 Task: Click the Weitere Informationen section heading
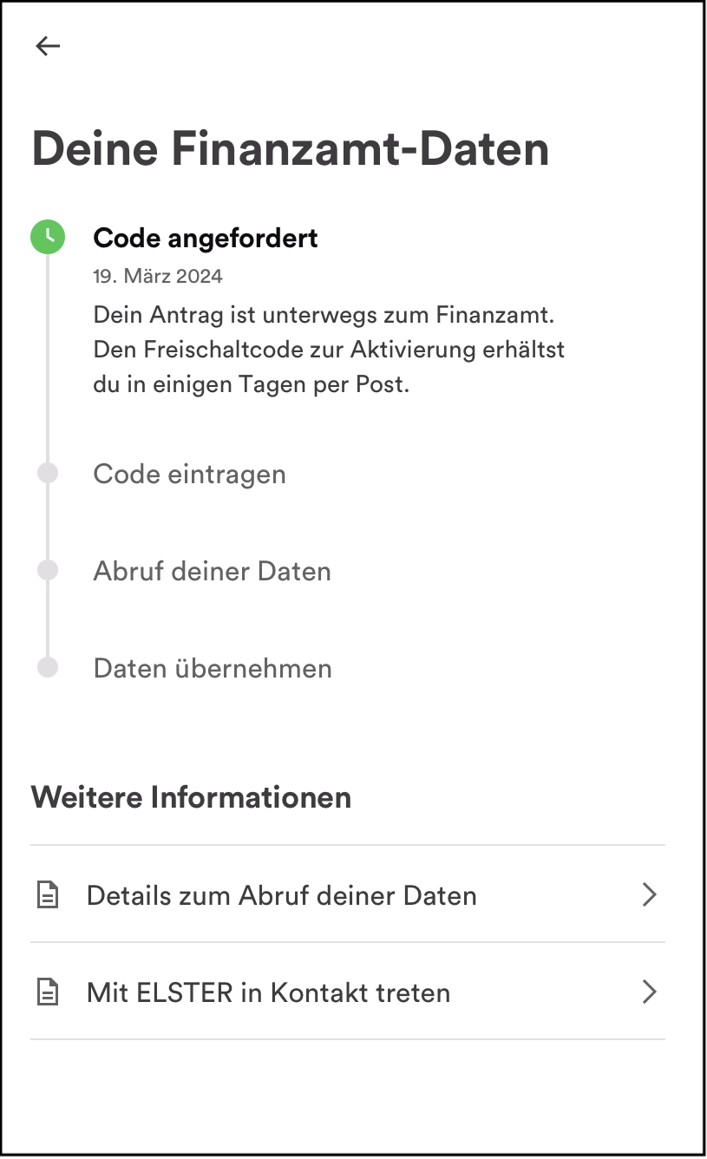point(192,796)
